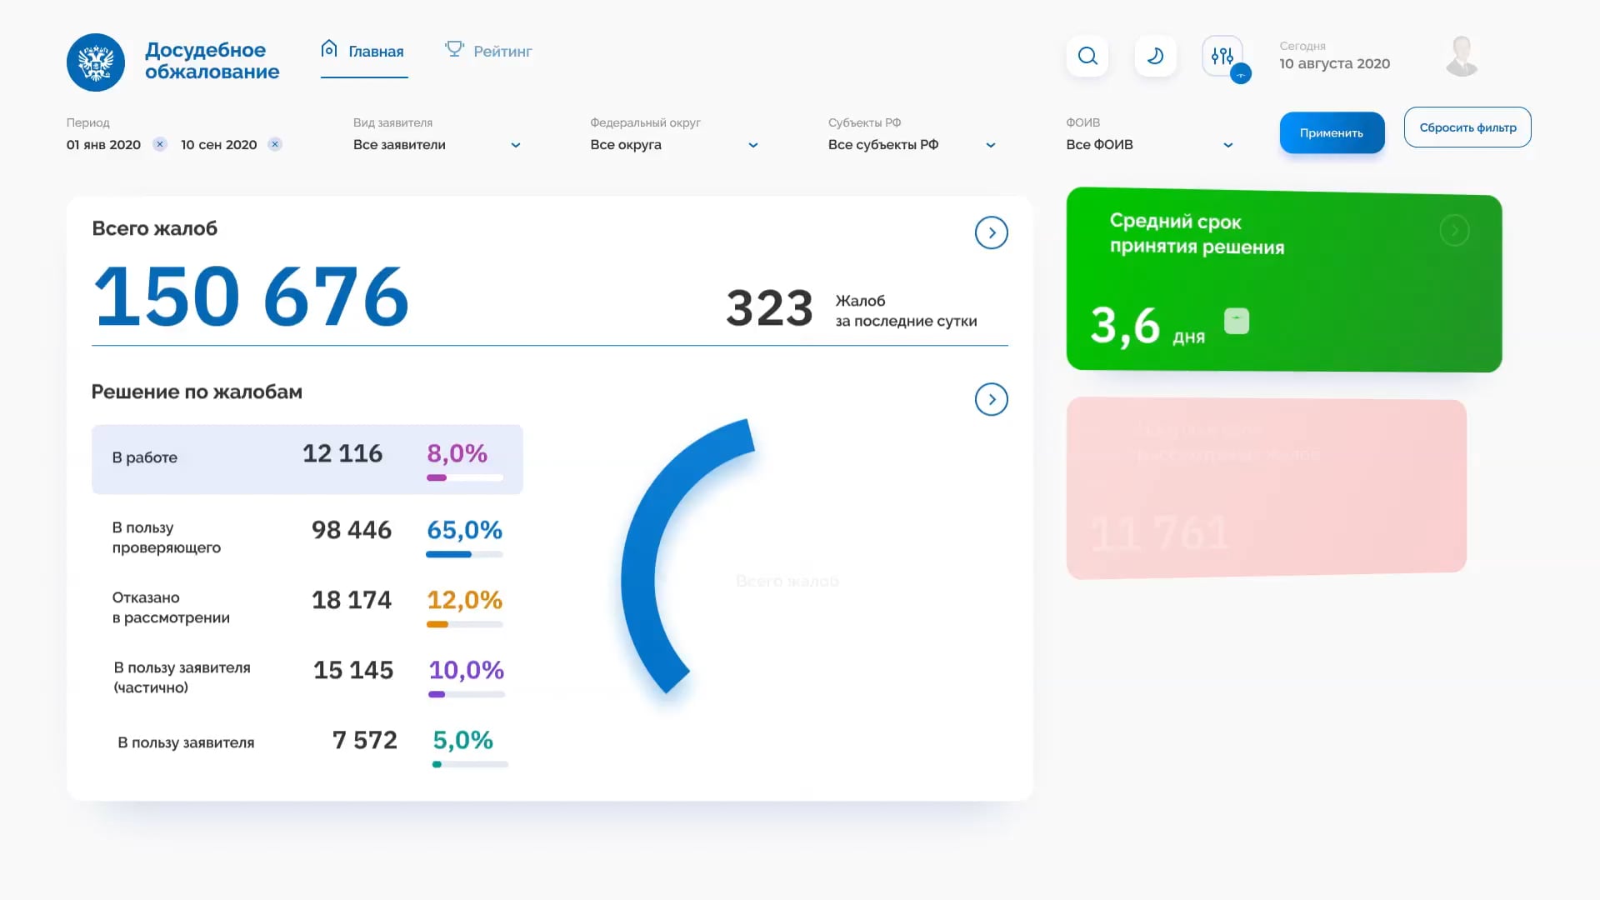This screenshot has width=1600, height=900.
Task: Open the Субъекты РФ dropdown
Action: tap(990, 144)
